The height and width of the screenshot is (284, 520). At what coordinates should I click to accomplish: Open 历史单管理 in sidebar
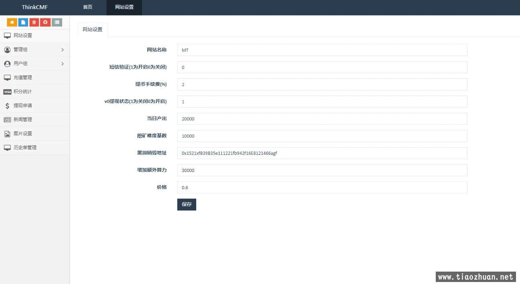pyautogui.click(x=35, y=148)
